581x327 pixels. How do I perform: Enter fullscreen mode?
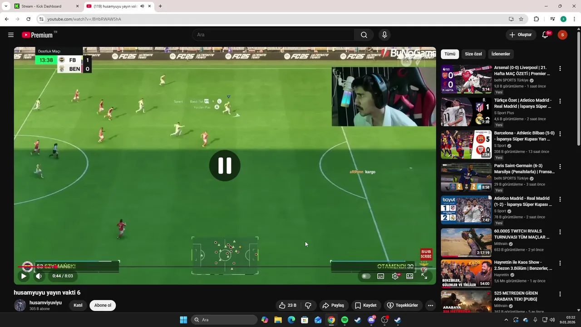pos(424,276)
